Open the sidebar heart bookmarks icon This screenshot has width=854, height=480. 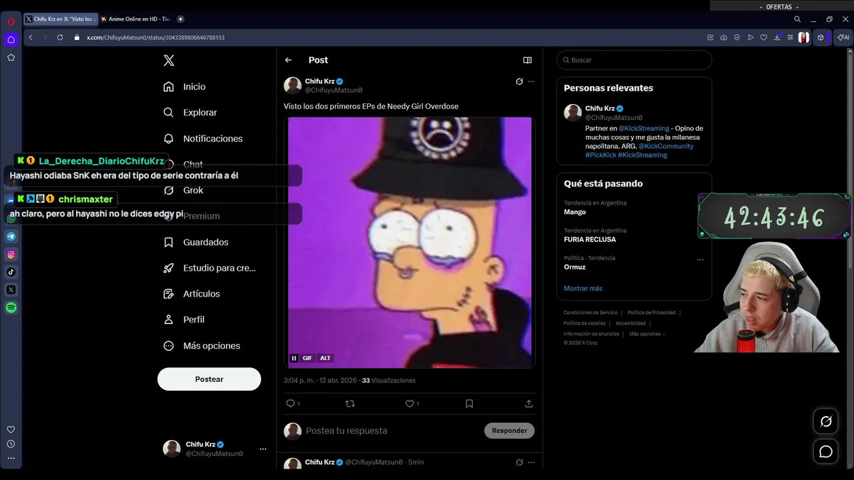coord(11,429)
